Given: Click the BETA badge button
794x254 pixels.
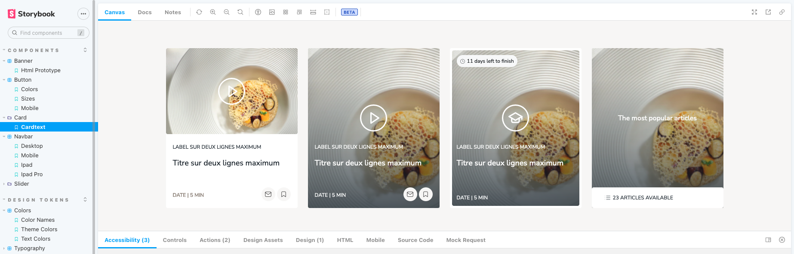Looking at the screenshot, I should tap(349, 12).
